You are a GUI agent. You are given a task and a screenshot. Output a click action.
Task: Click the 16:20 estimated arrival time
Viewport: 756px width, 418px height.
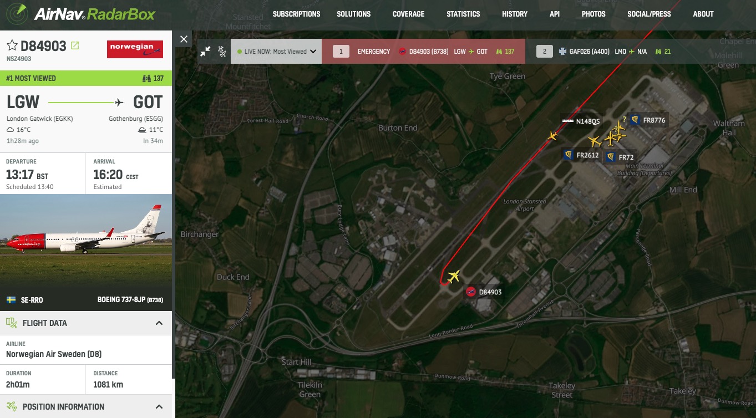point(108,175)
